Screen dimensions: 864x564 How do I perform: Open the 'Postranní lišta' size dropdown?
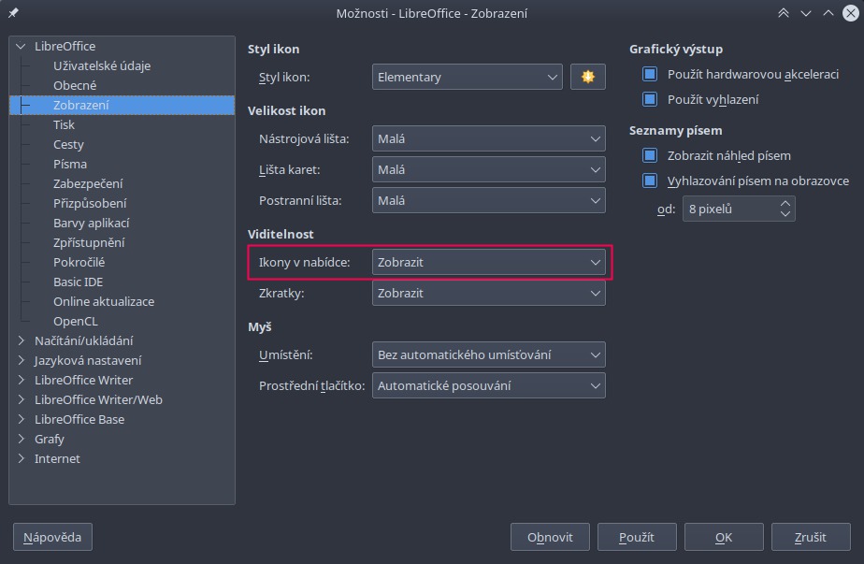click(x=488, y=200)
